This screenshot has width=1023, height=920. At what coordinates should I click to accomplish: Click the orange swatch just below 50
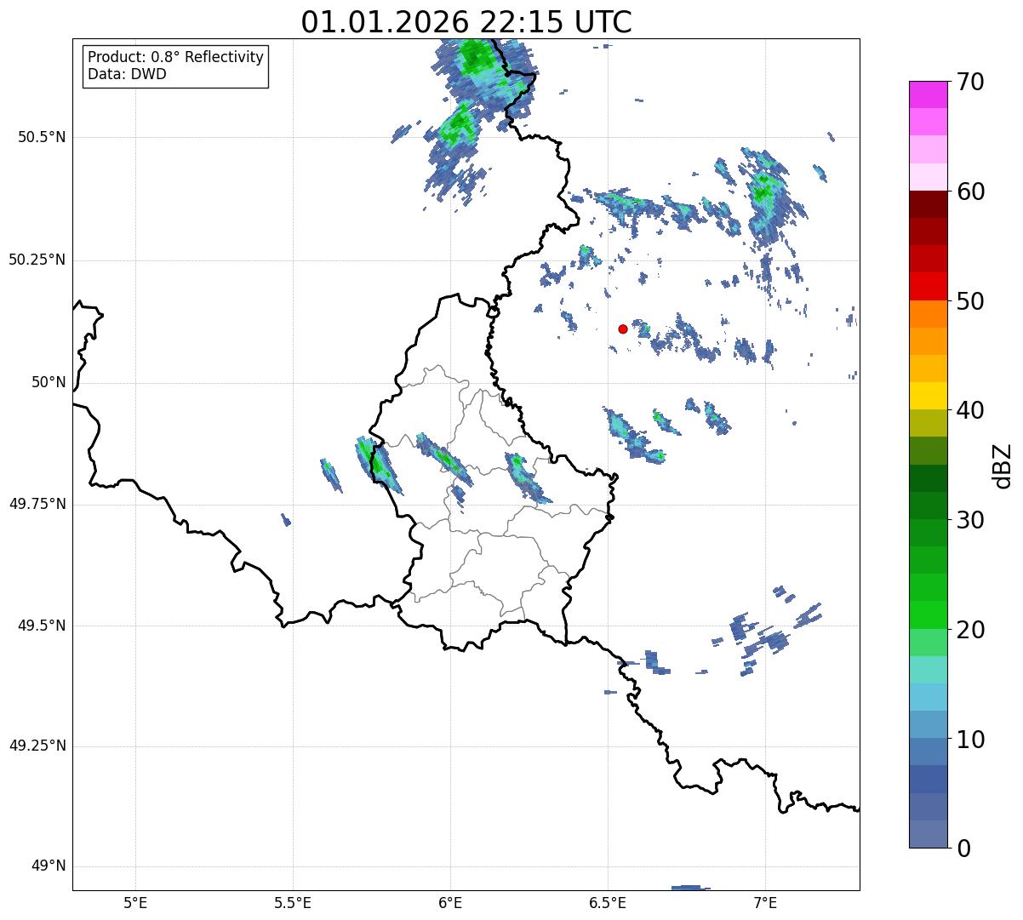click(x=929, y=314)
